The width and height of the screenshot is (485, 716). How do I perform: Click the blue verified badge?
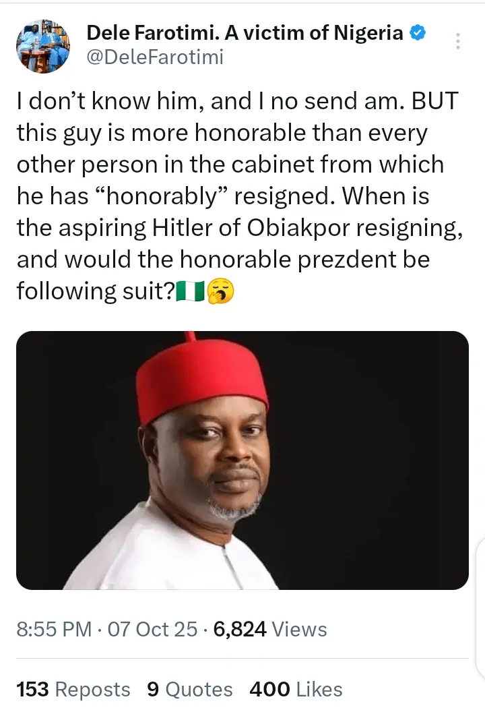pyautogui.click(x=418, y=32)
